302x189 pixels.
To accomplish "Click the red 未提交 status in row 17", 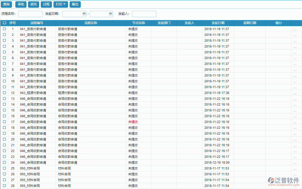I will tap(133, 122).
